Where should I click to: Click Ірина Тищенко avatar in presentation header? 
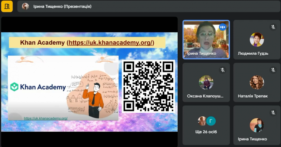coord(25,7)
